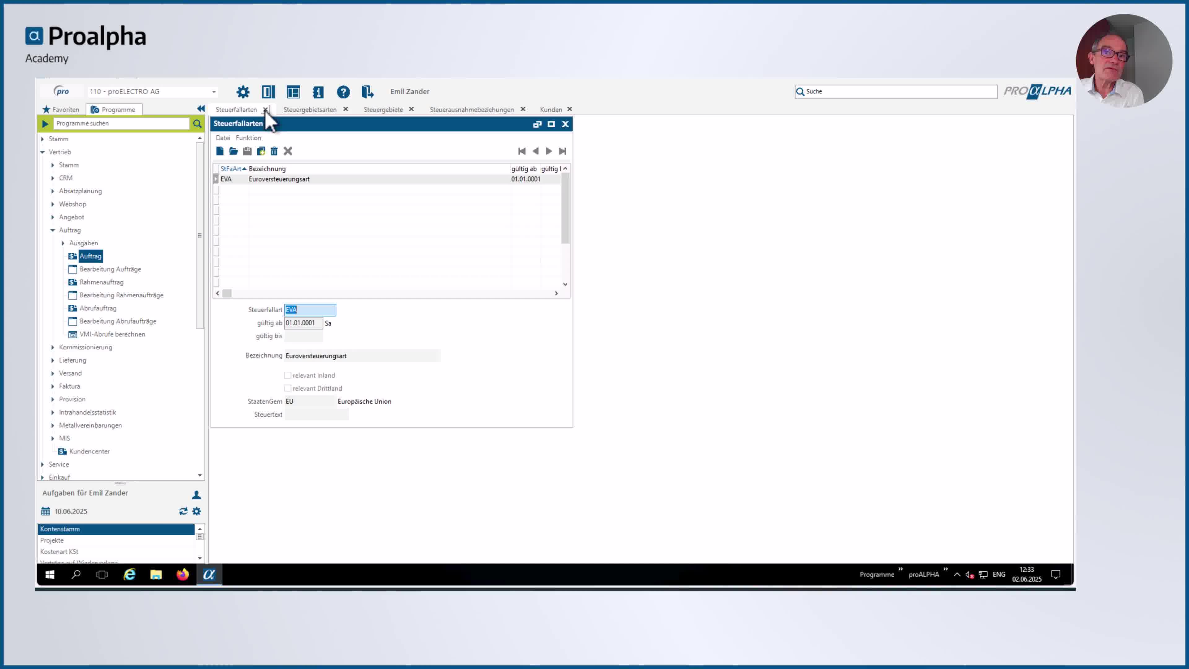Open VMI-Abrufe berechnen
Viewport: 1189px width, 669px height.
[x=112, y=334]
